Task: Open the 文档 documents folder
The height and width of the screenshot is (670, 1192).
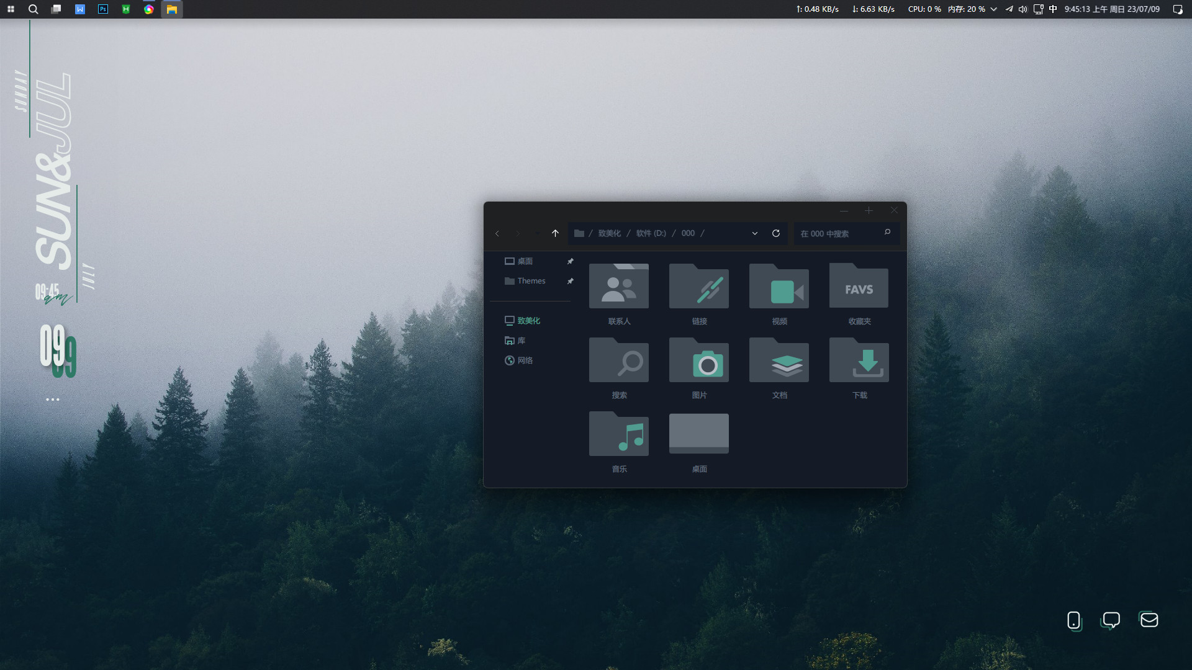Action: (x=779, y=360)
